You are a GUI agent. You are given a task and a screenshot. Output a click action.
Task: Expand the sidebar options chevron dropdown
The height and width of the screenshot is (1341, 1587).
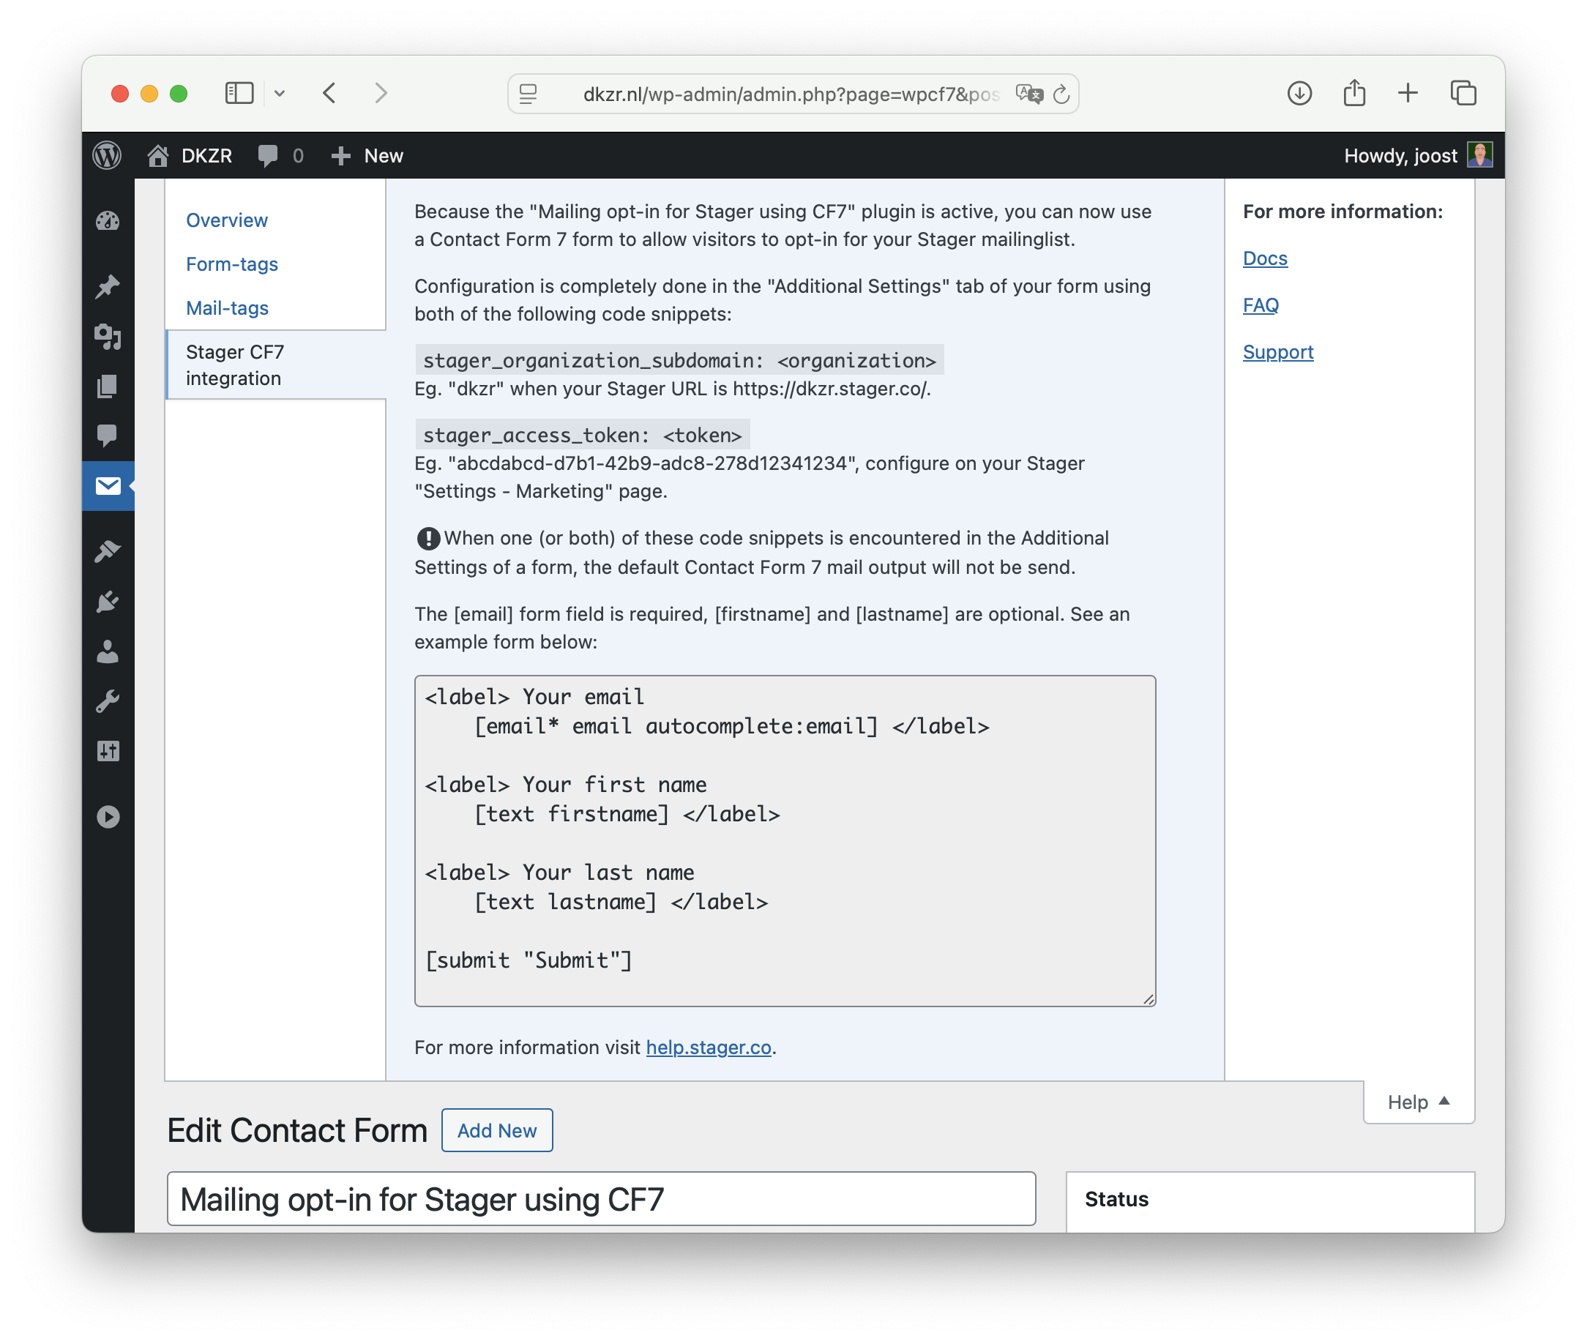point(279,93)
